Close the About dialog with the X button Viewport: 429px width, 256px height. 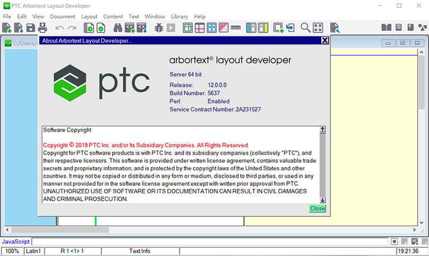point(325,41)
